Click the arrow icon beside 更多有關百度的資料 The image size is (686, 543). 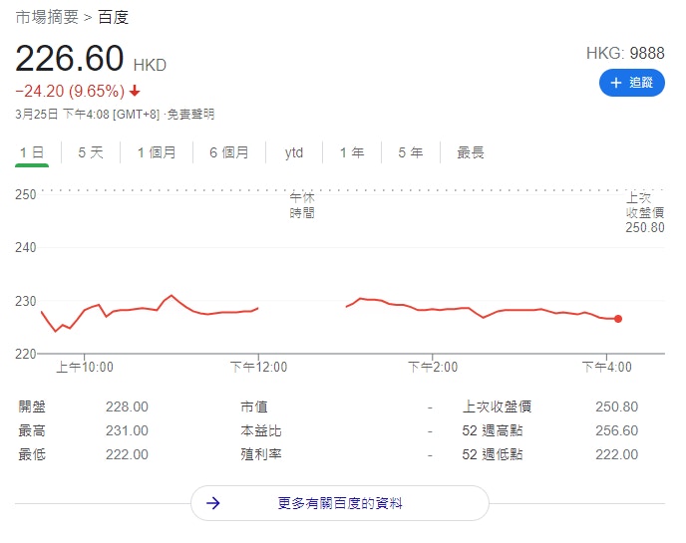pyautogui.click(x=213, y=503)
